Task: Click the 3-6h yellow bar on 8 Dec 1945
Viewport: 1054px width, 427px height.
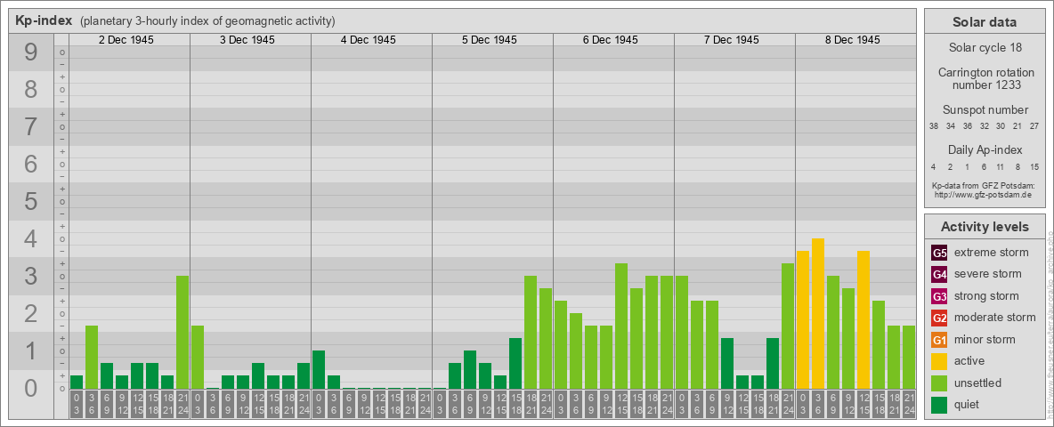Action: 817,313
